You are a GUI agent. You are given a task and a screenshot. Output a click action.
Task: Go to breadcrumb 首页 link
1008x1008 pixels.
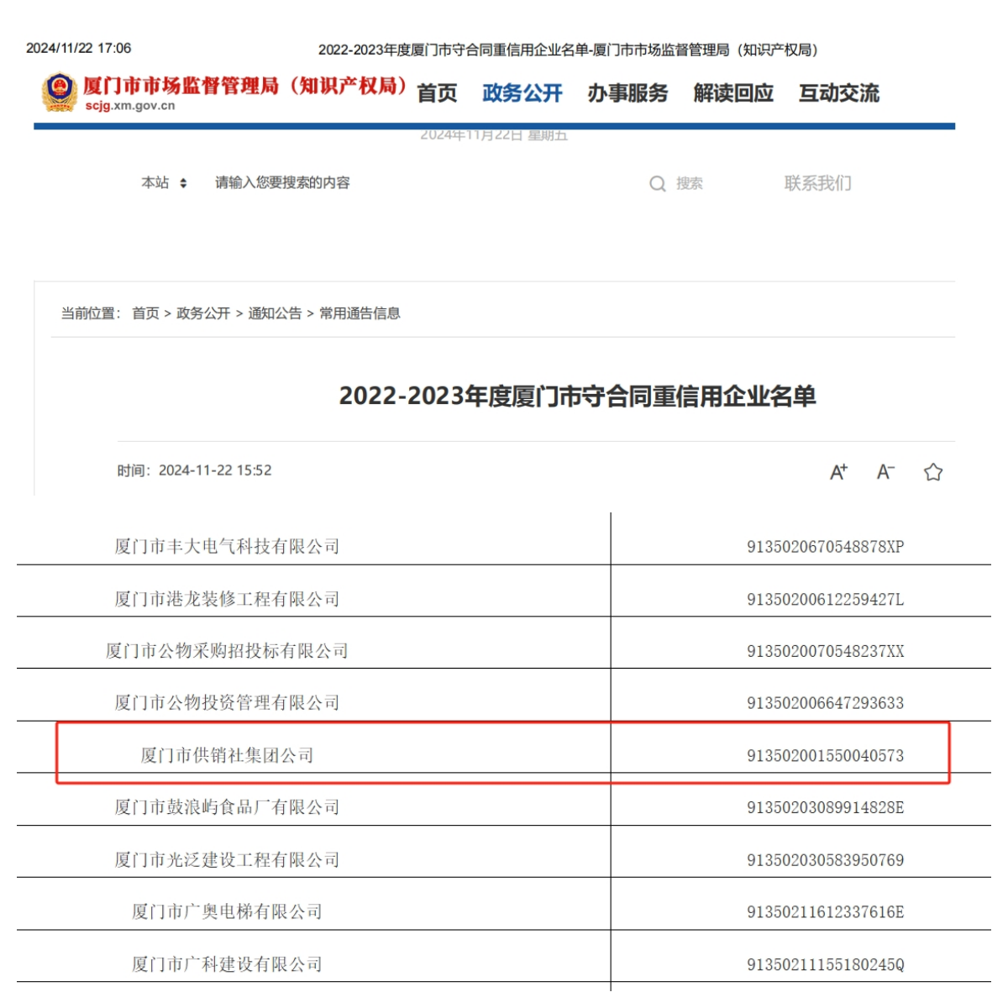tap(145, 313)
